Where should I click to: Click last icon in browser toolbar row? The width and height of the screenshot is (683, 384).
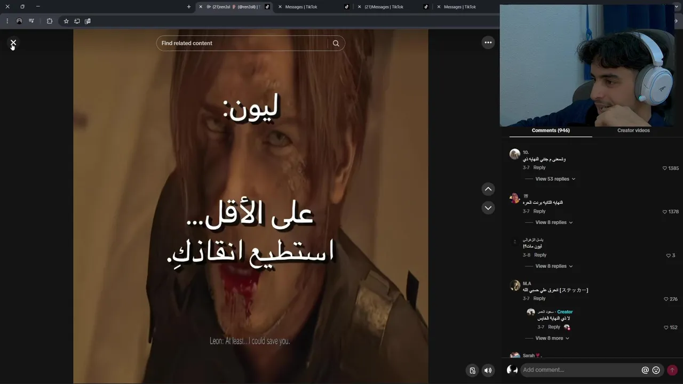88,21
